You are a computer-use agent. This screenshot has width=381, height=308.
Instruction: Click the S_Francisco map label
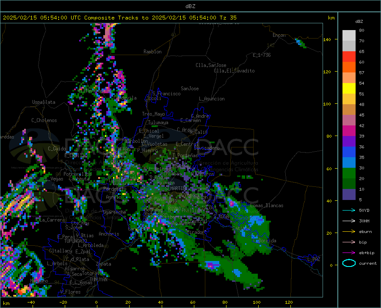[166, 94]
